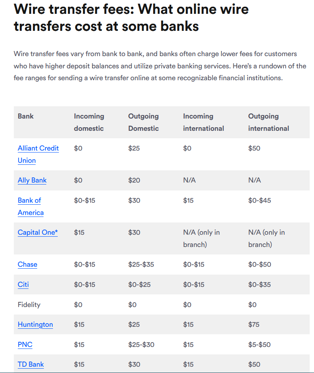This screenshot has width=314, height=373.
Task: Click the intro paragraph about wire fees
Action: click(160, 66)
